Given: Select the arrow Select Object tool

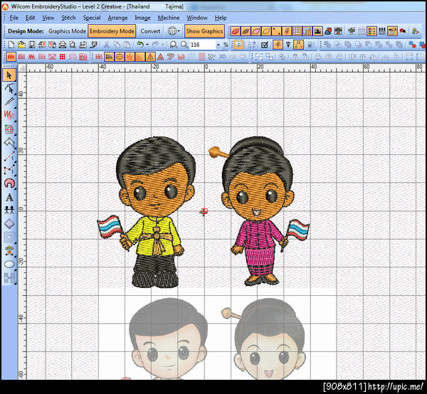Looking at the screenshot, I should coord(9,75).
